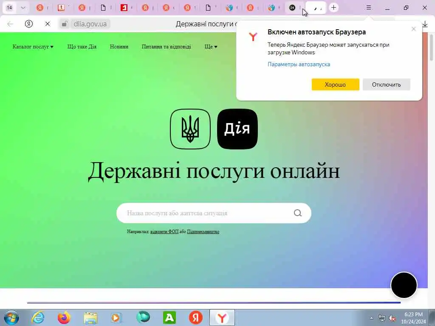Switch to the red number 1 tab
Image resolution: width=435 pixels, height=326 pixels.
pos(124,8)
